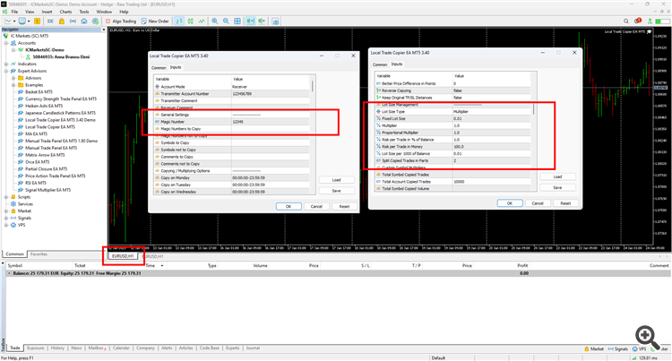Open the IDE MetaEditor toolbar icon
Image resolution: width=672 pixels, height=361 pixels.
[50, 21]
